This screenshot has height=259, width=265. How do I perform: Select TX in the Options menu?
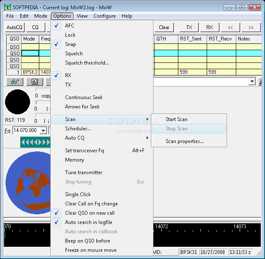click(x=102, y=84)
